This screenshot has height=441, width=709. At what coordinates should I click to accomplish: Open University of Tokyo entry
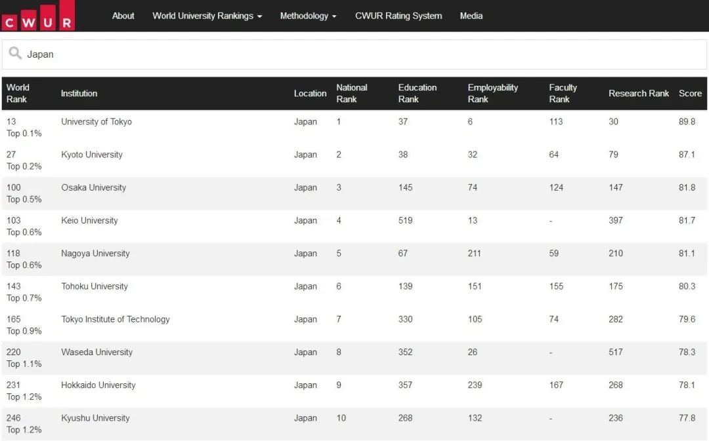click(97, 122)
